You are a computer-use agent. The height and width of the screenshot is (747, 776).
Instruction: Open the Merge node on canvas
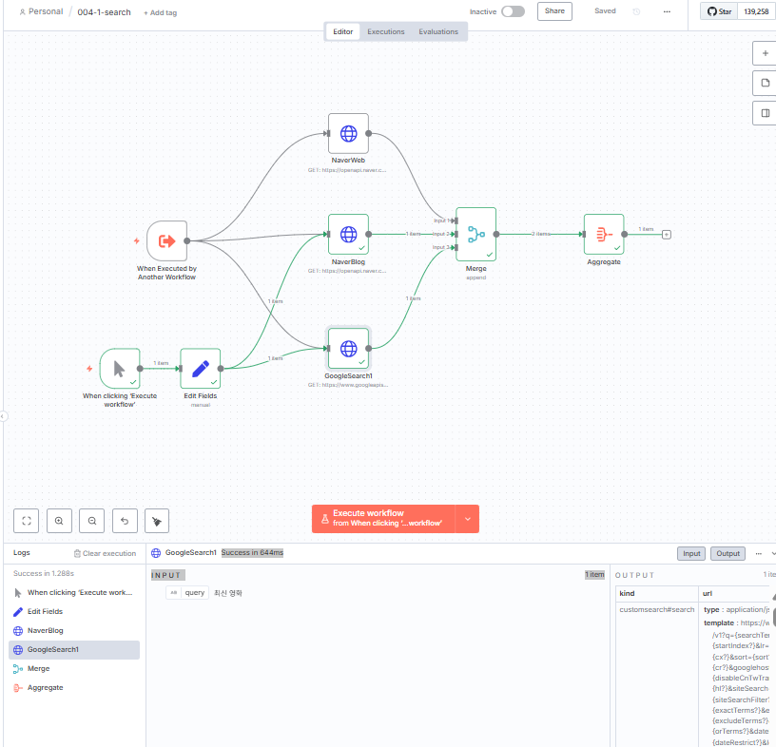(476, 235)
